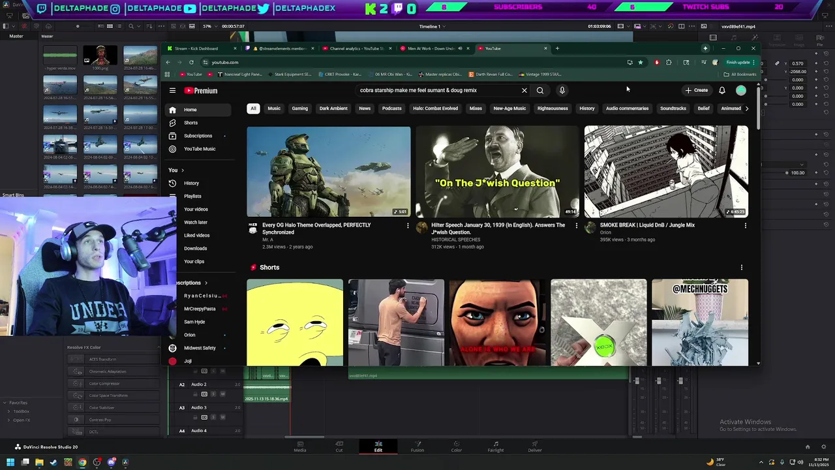Viewport: 835px width, 470px height.
Task: Open the Timeline 1 dropdown in Resolve
Action: tap(433, 26)
